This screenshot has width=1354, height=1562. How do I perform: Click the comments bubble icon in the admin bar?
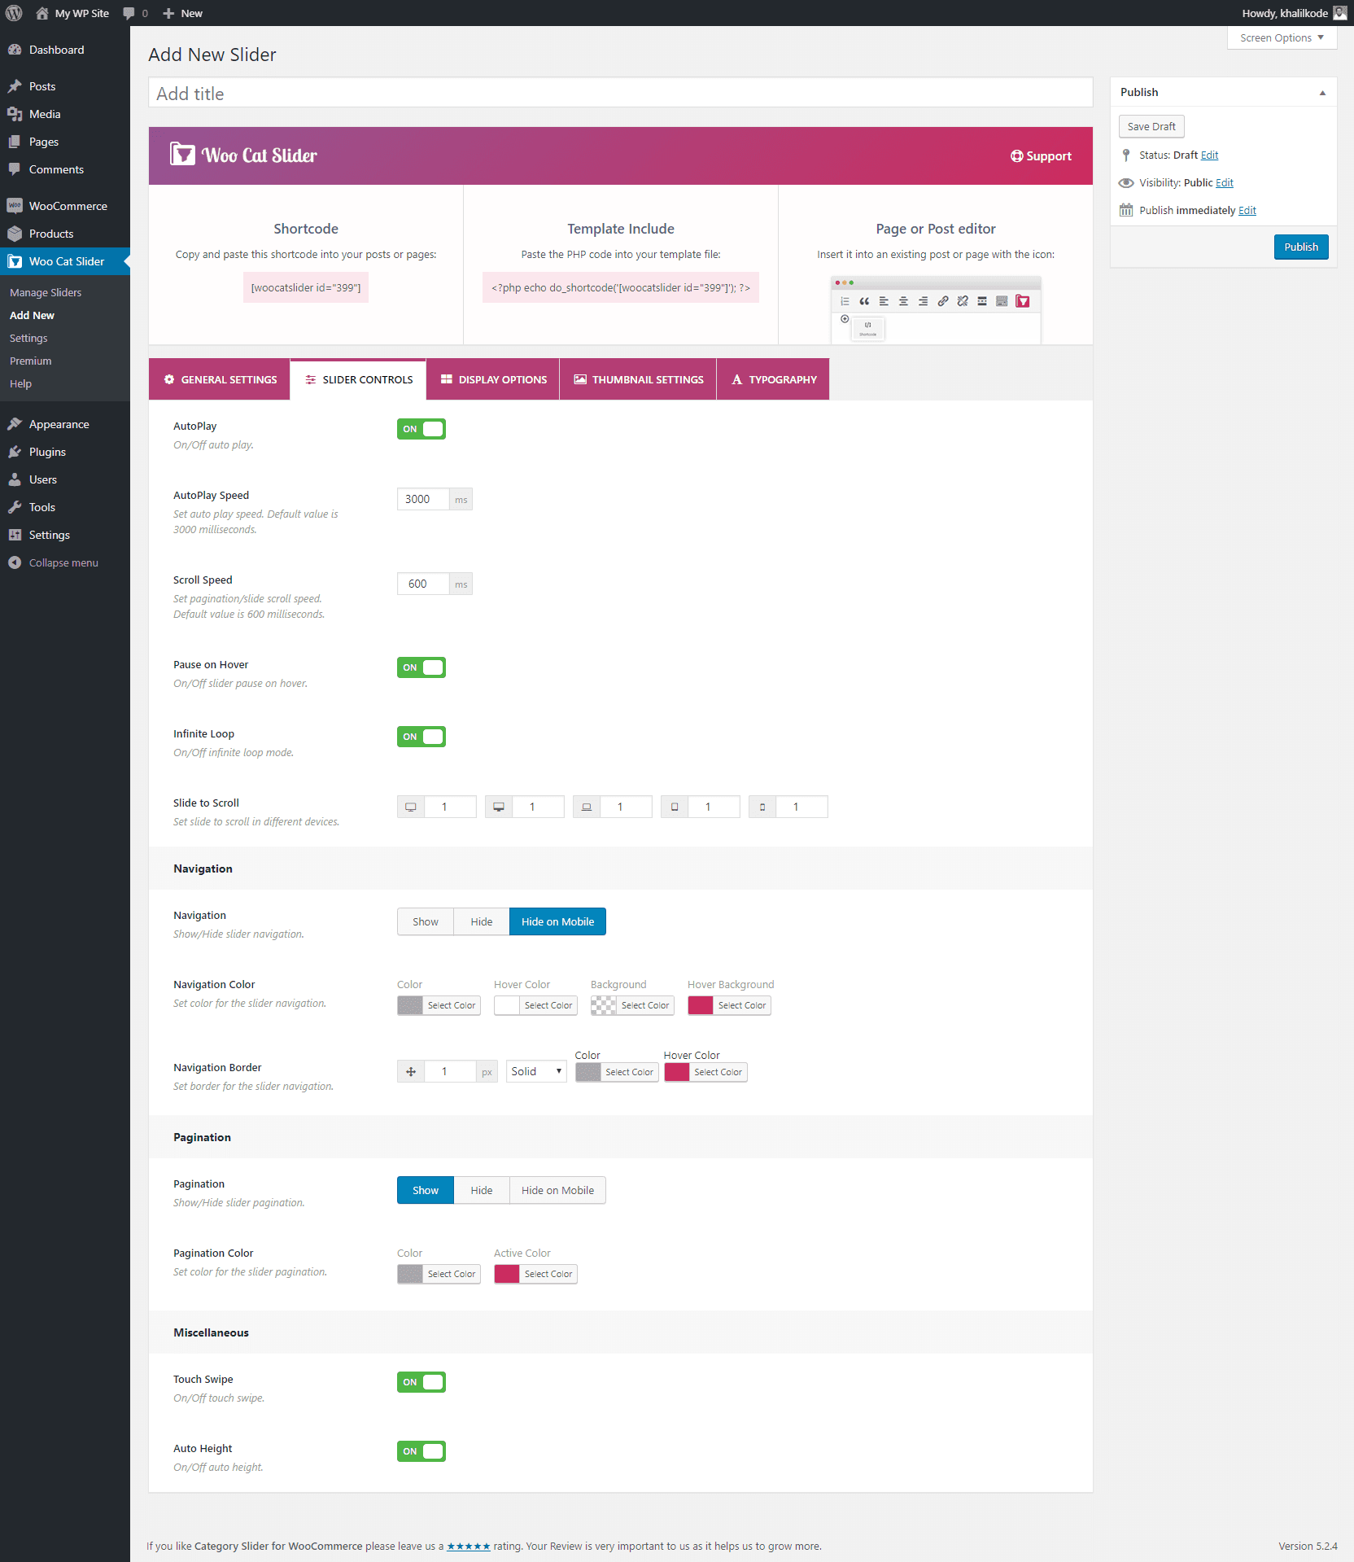(x=129, y=13)
